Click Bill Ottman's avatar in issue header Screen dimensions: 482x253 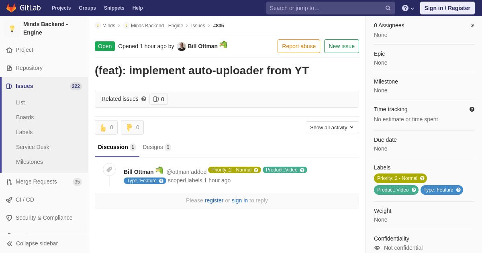tap(182, 46)
